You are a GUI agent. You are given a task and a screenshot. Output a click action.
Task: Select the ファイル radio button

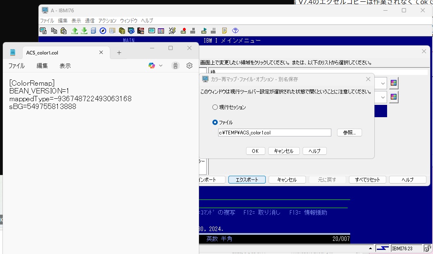coord(215,122)
